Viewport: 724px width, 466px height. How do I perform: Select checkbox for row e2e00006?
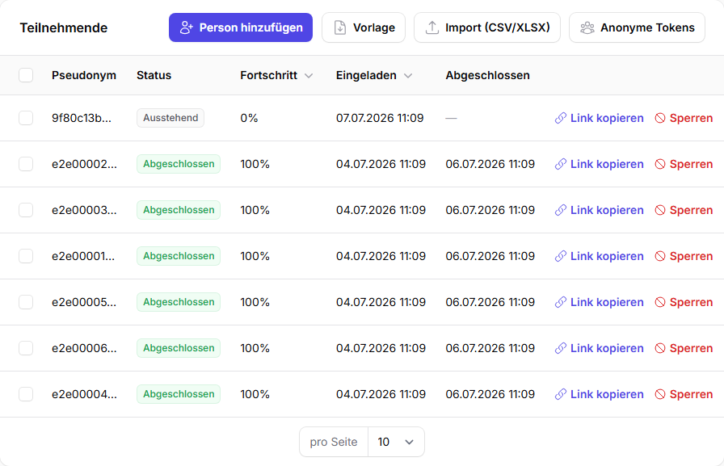pos(26,348)
